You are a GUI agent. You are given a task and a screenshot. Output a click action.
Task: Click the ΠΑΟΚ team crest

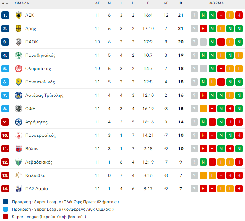tap(18, 42)
